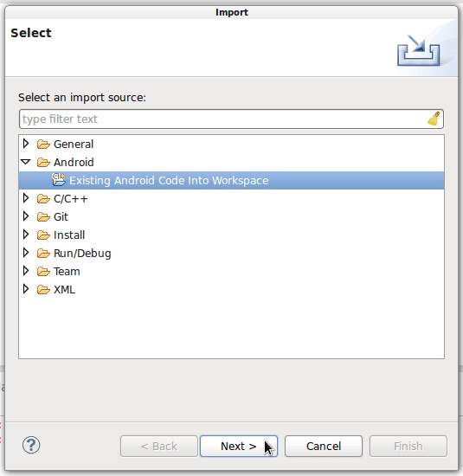Click the clear filter broom icon
The width and height of the screenshot is (463, 476).
tap(434, 119)
